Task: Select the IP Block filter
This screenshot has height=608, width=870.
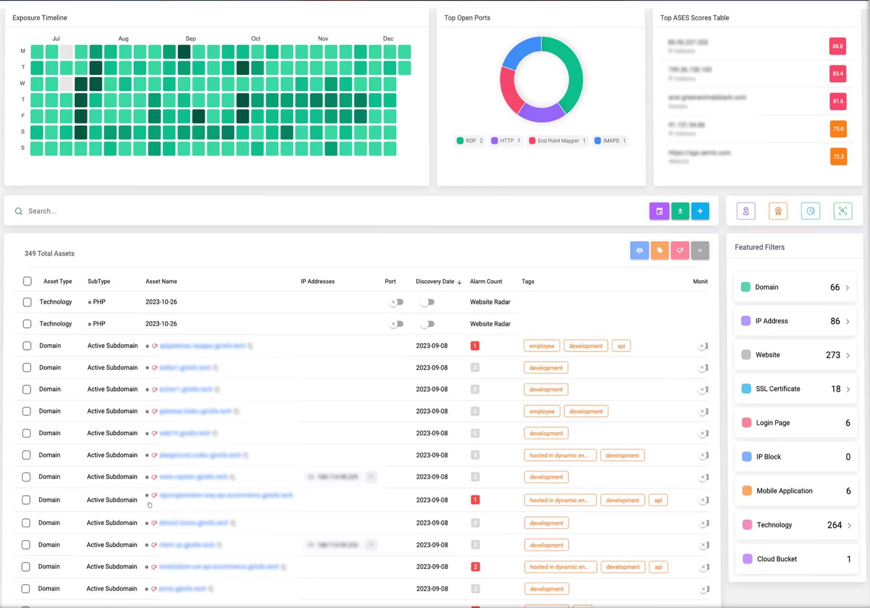Action: pos(796,457)
